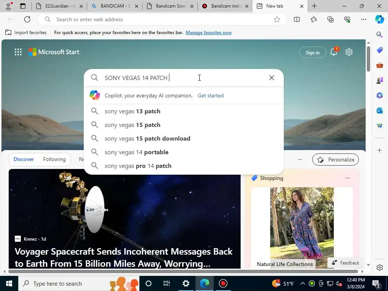The width and height of the screenshot is (388, 291).
Task: Switch to E2Guardian tab
Action: coord(59,6)
